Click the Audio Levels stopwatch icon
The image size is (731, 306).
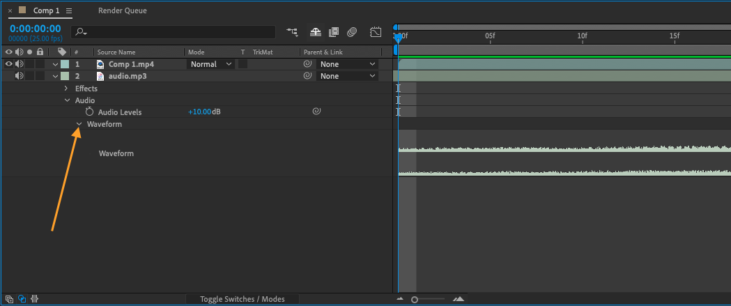pos(89,112)
